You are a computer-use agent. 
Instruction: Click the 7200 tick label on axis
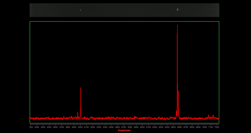[217, 127]
